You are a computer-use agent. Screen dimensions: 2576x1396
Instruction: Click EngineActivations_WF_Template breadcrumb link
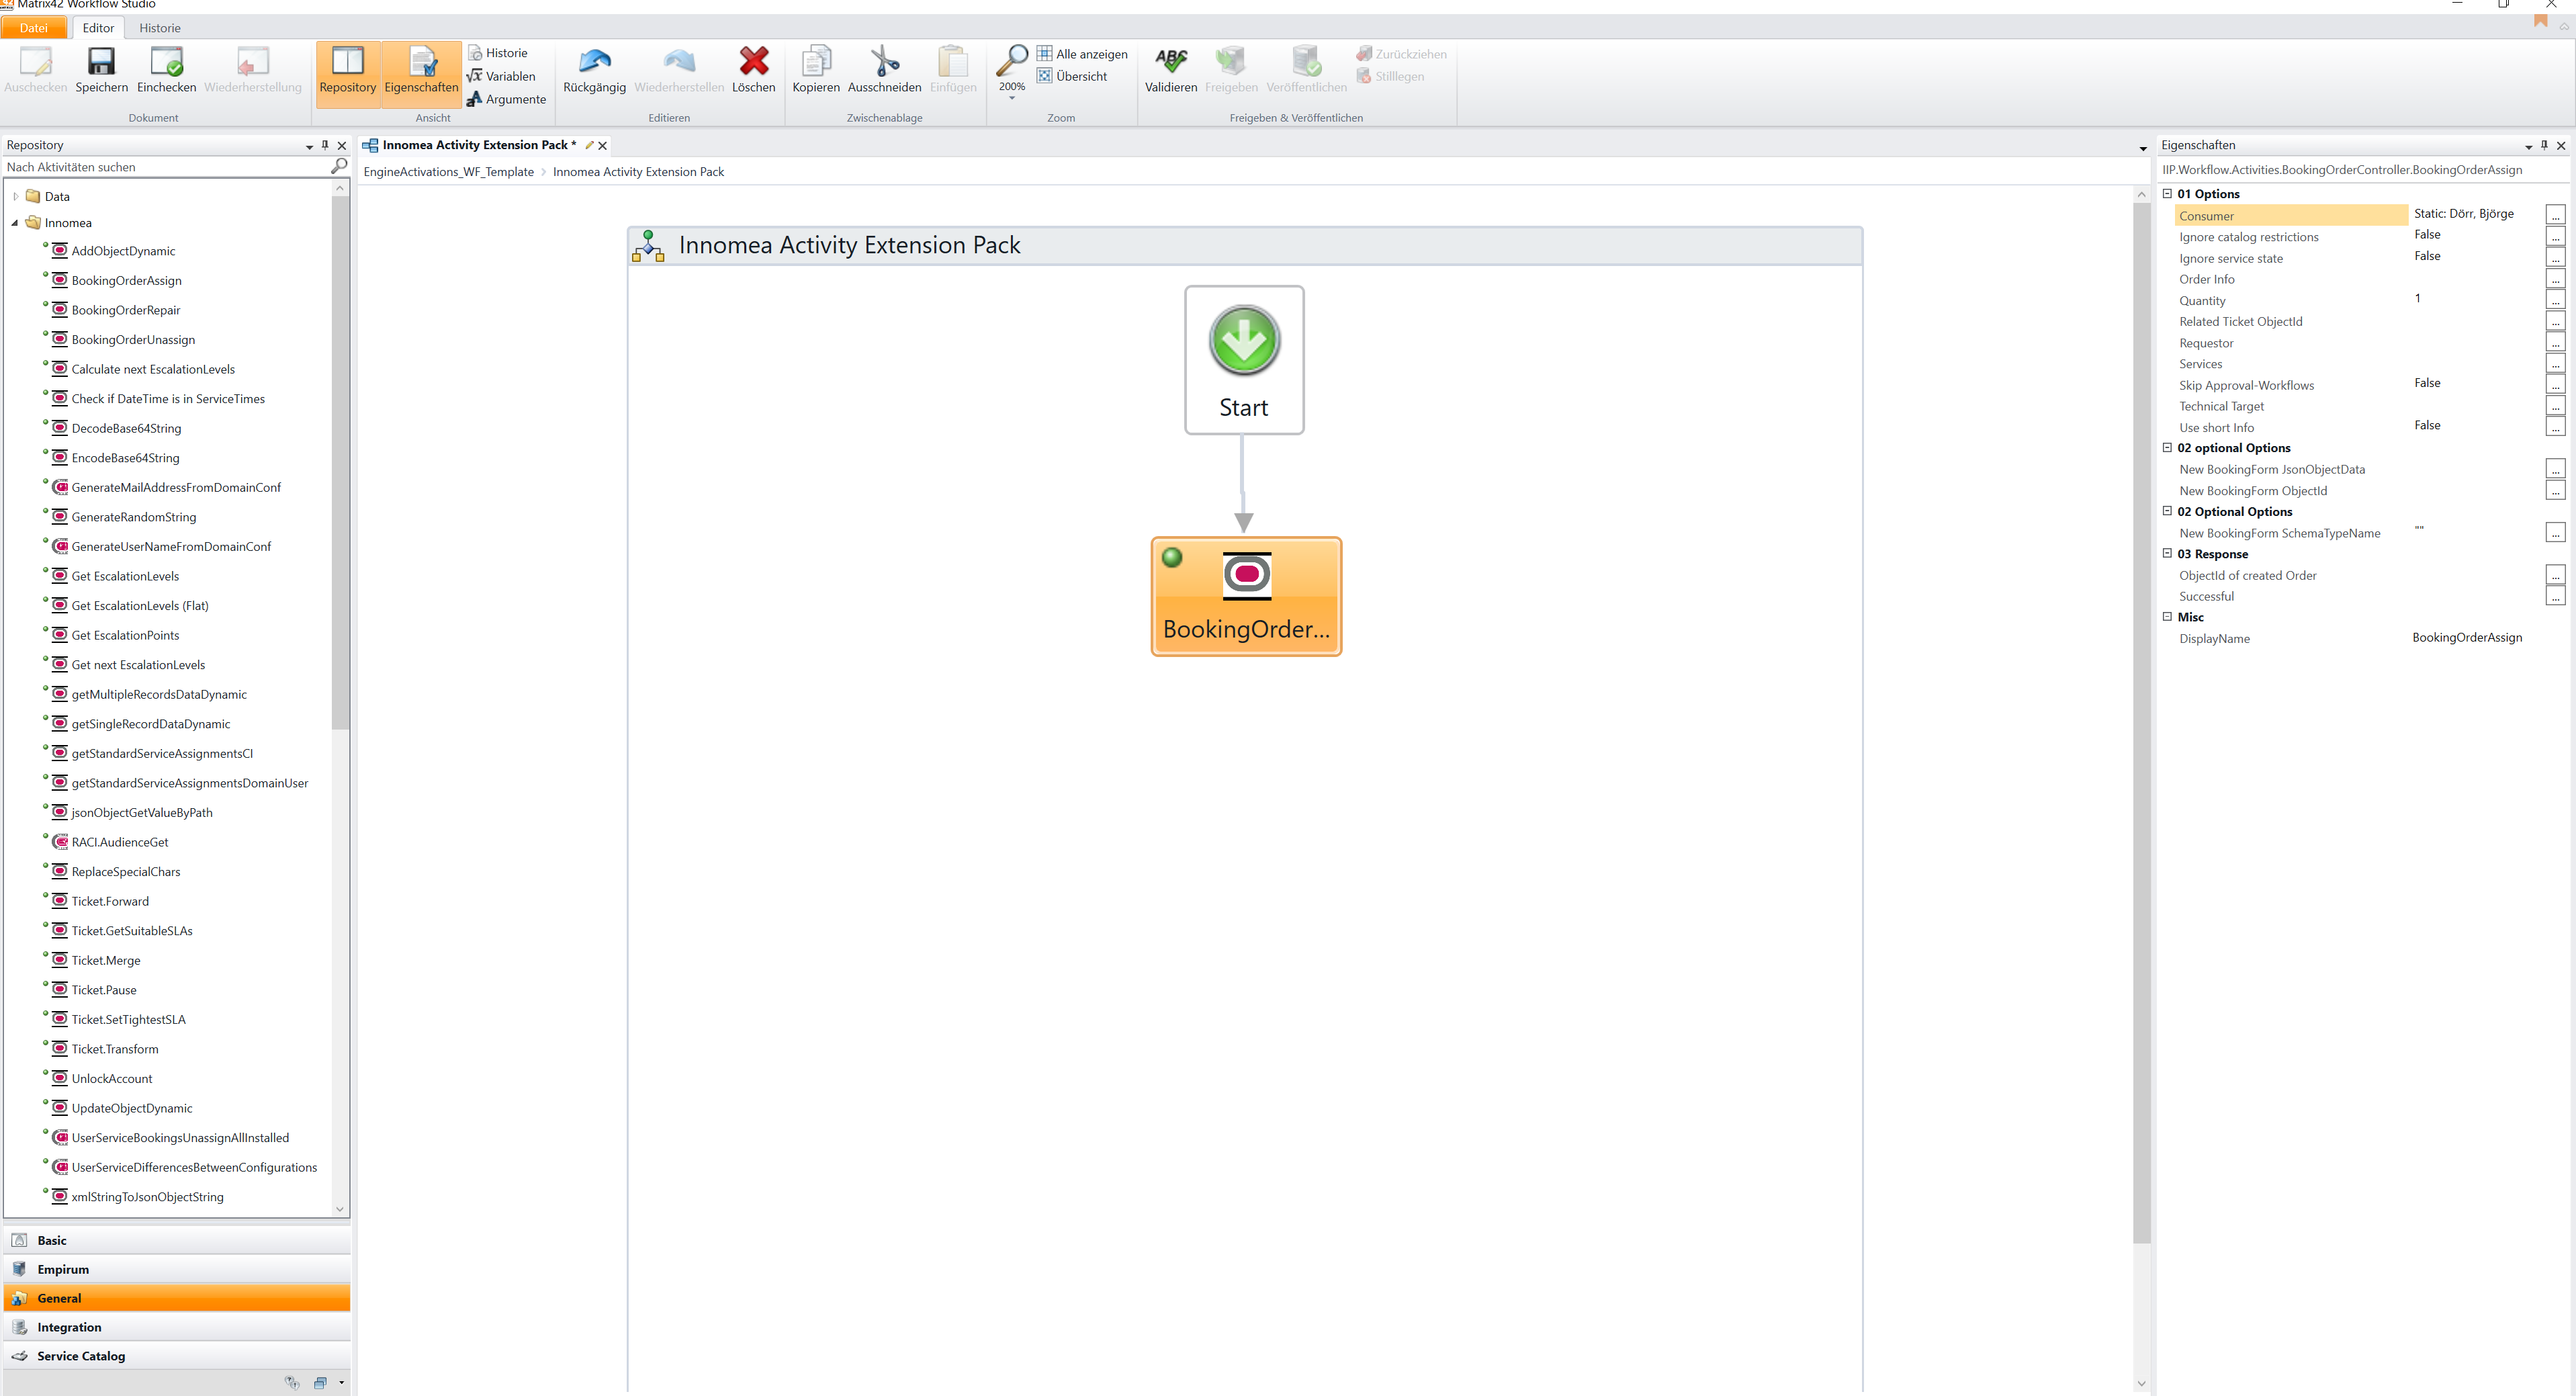click(x=448, y=172)
